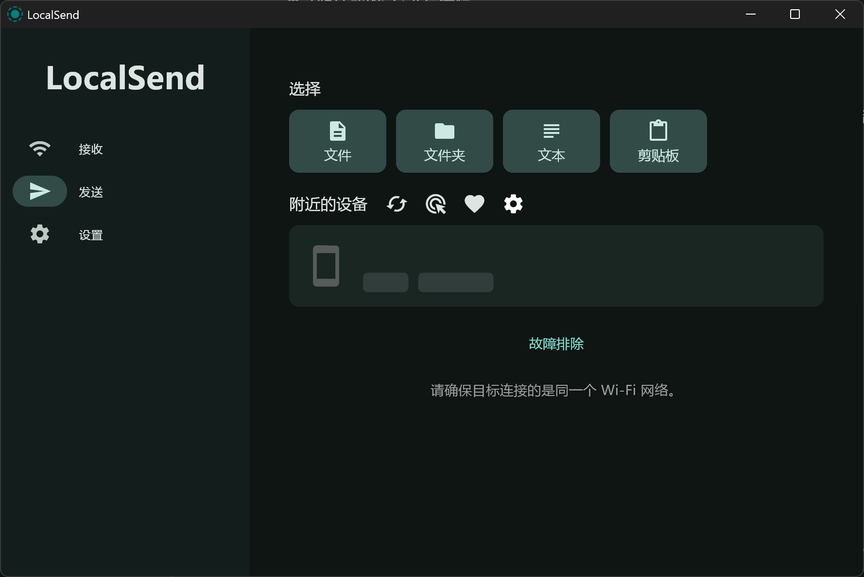Click the 剪贴板 clipboard button
Screen dimensions: 864x577
click(658, 141)
